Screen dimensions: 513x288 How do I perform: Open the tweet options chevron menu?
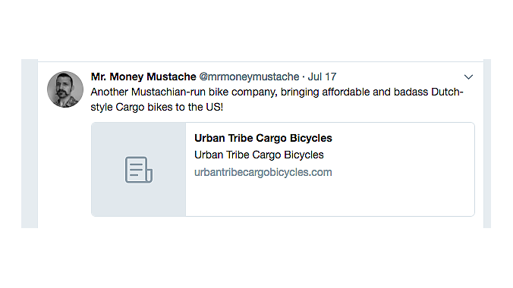[468, 77]
